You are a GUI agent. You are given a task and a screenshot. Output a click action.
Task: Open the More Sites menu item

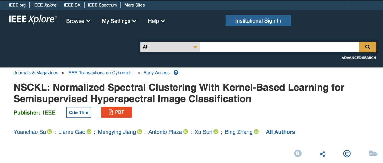pyautogui.click(x=134, y=5)
